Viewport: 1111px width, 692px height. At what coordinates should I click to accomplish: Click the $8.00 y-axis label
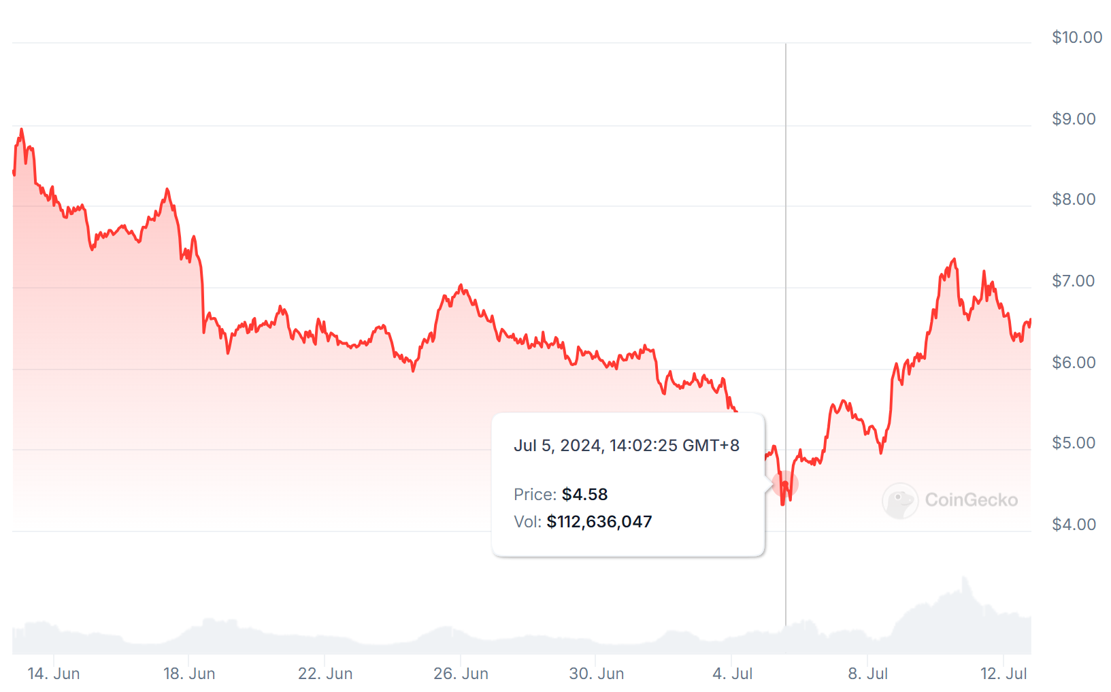1074,199
